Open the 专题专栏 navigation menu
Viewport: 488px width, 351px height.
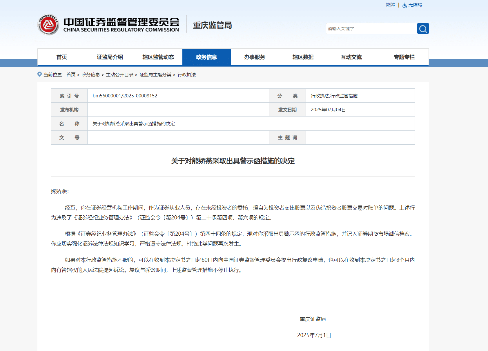(x=404, y=57)
